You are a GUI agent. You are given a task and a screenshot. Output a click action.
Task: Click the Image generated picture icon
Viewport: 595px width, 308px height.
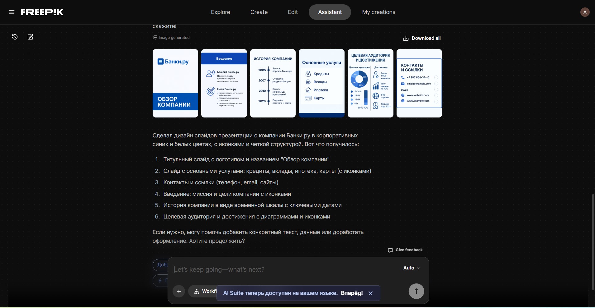pos(155,37)
